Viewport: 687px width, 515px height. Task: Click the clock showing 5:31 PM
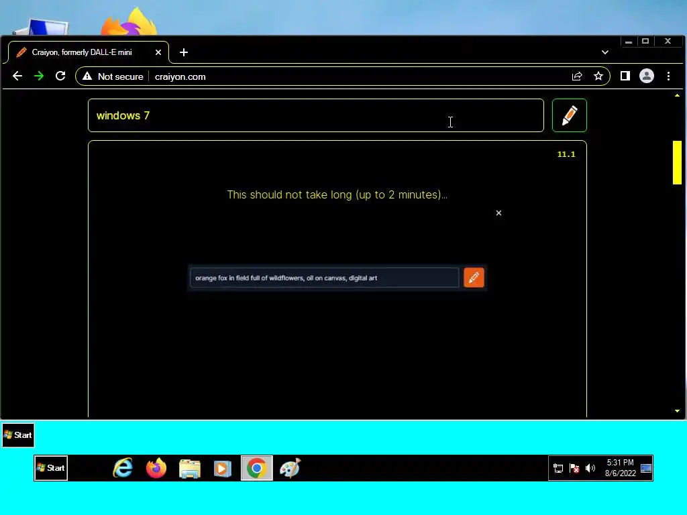click(621, 467)
